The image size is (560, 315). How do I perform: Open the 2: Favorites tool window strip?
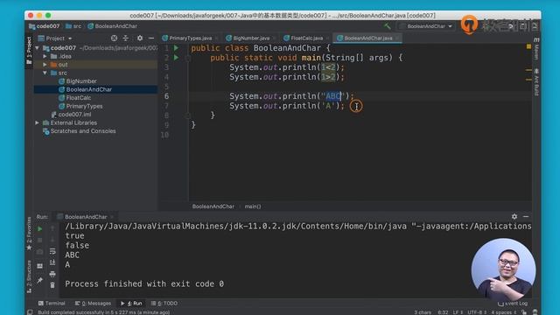coord(29,234)
